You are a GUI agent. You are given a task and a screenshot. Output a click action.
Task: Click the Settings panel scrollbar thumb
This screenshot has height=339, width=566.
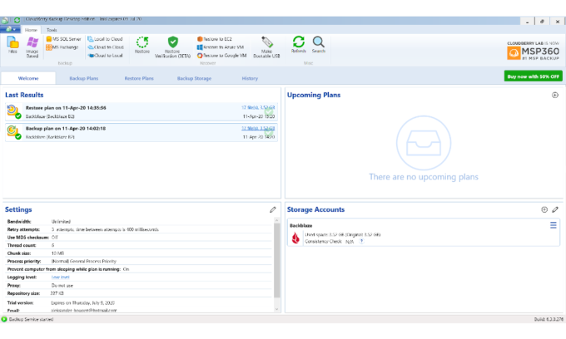pyautogui.click(x=277, y=260)
